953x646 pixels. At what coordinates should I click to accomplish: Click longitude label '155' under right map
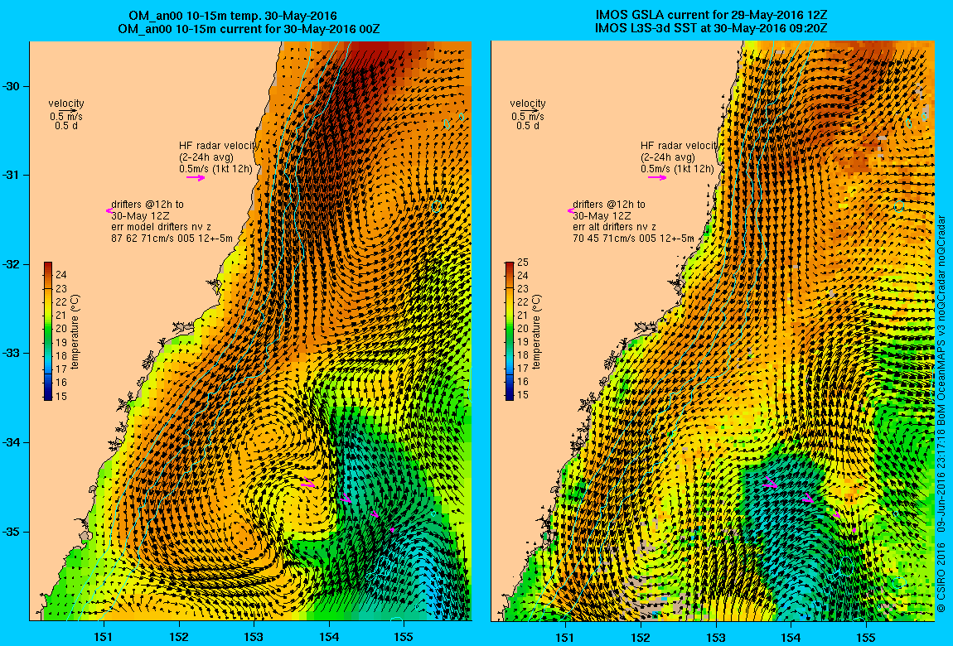pos(865,637)
